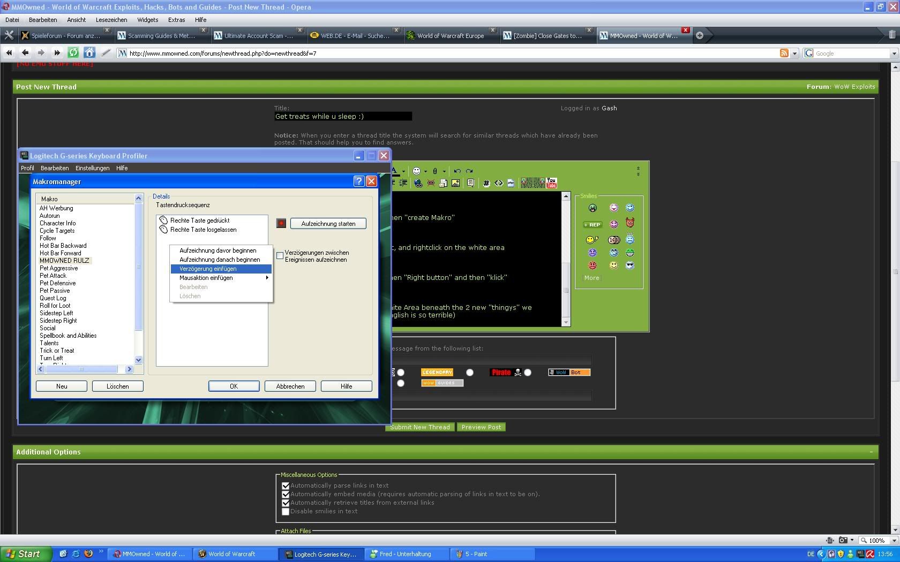Click the Opera address bar URL field
This screenshot has height=562, width=900.
tap(447, 53)
